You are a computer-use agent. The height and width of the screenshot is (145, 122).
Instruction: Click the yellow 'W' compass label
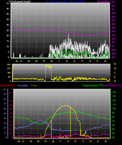[x=115, y=68]
